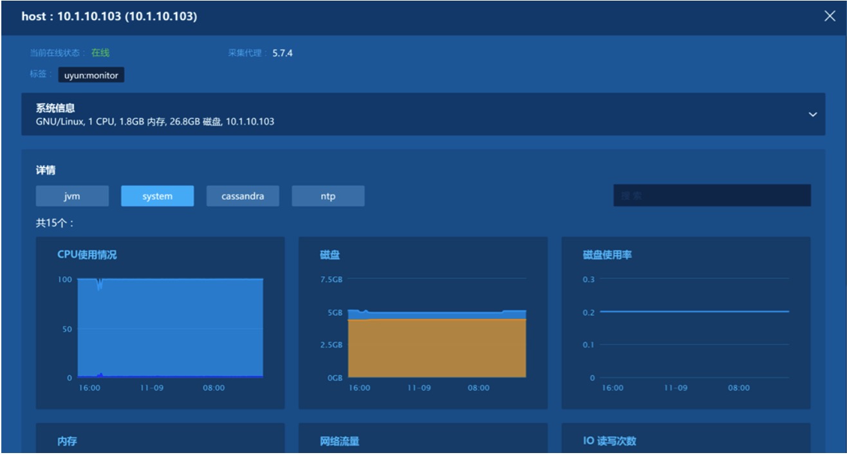The height and width of the screenshot is (455, 847).
Task: Expand the 系统信息 section chevron
Action: 812,114
